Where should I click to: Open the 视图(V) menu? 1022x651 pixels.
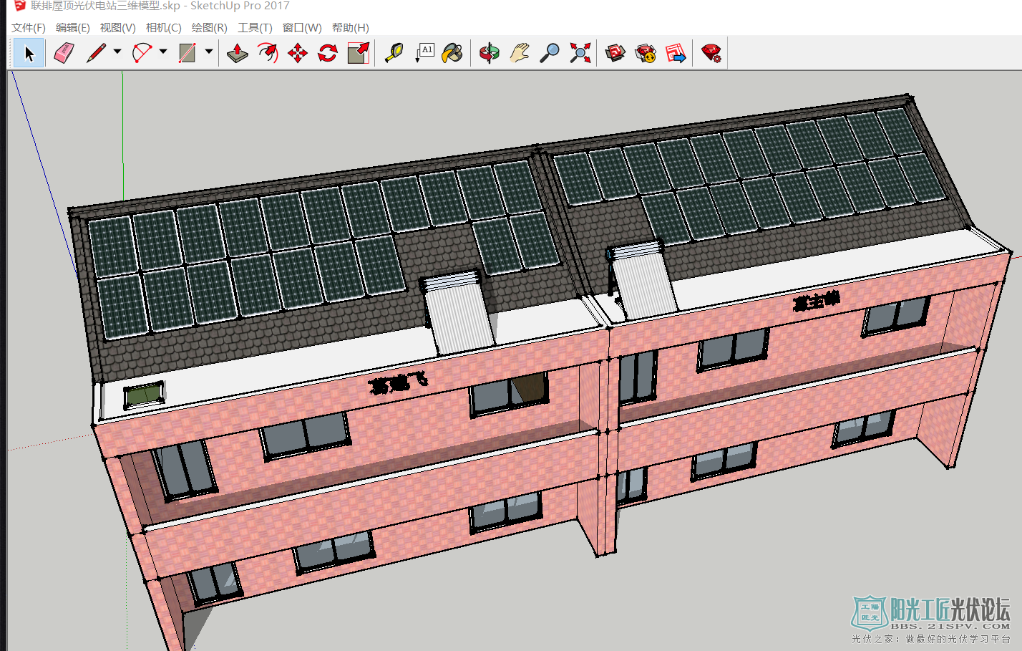pyautogui.click(x=117, y=27)
